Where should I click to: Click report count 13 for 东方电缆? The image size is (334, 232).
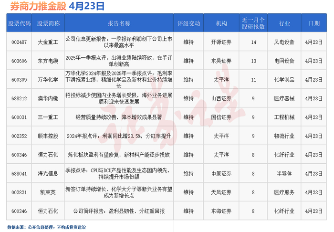tap(253, 61)
